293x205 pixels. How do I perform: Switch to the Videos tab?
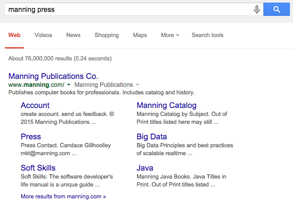(x=43, y=35)
